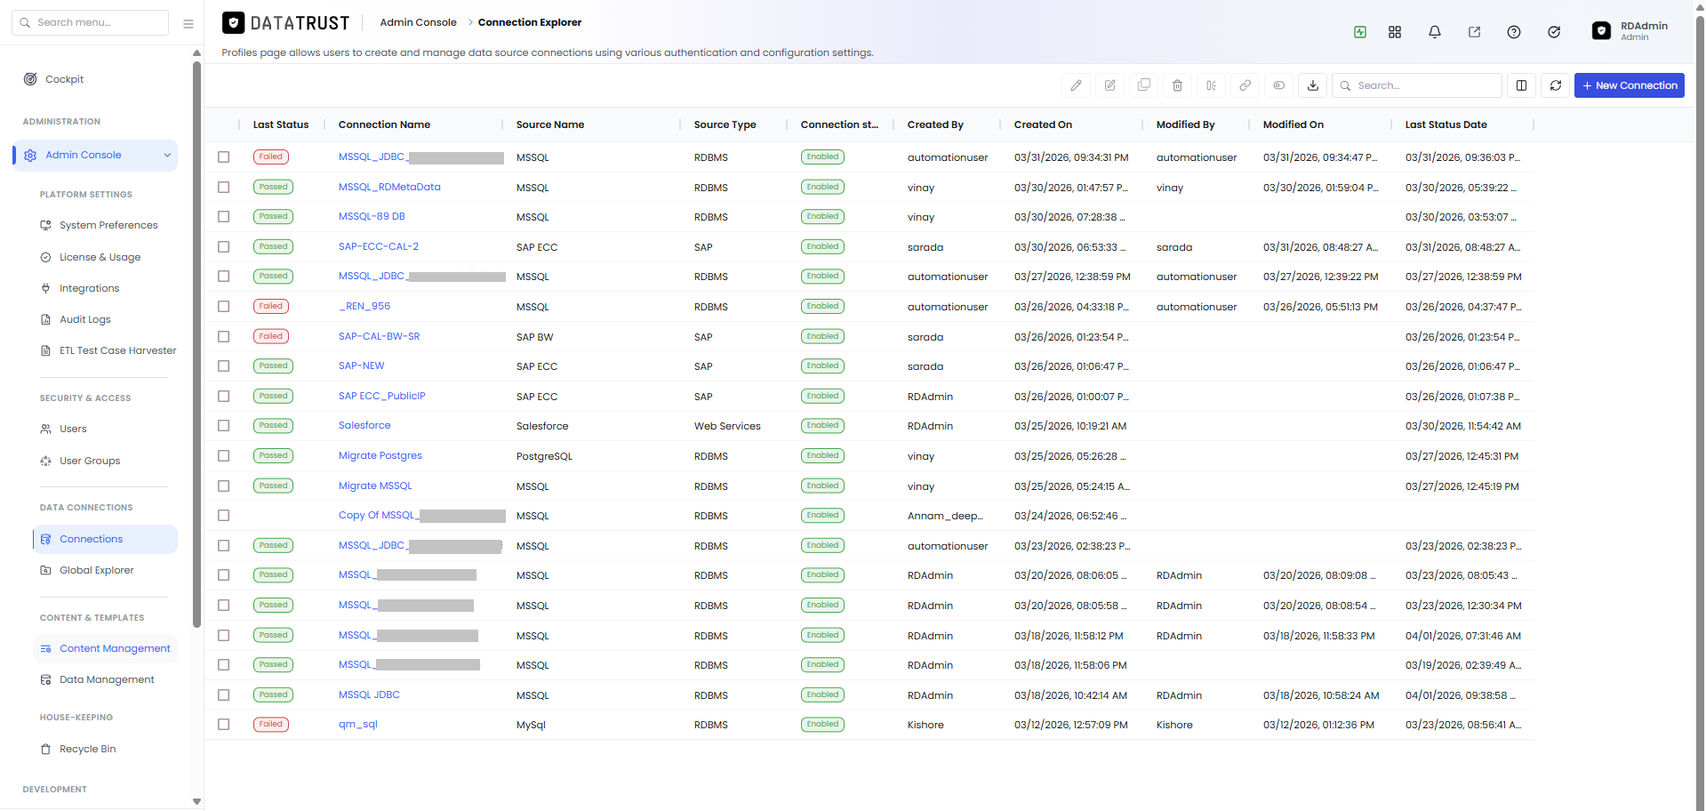Click the RDAdmin shield avatar
This screenshot has width=1706, height=811.
coord(1600,31)
